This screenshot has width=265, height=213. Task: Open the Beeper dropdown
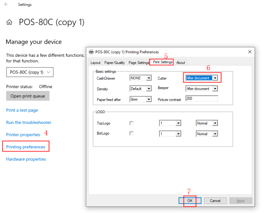(202, 88)
